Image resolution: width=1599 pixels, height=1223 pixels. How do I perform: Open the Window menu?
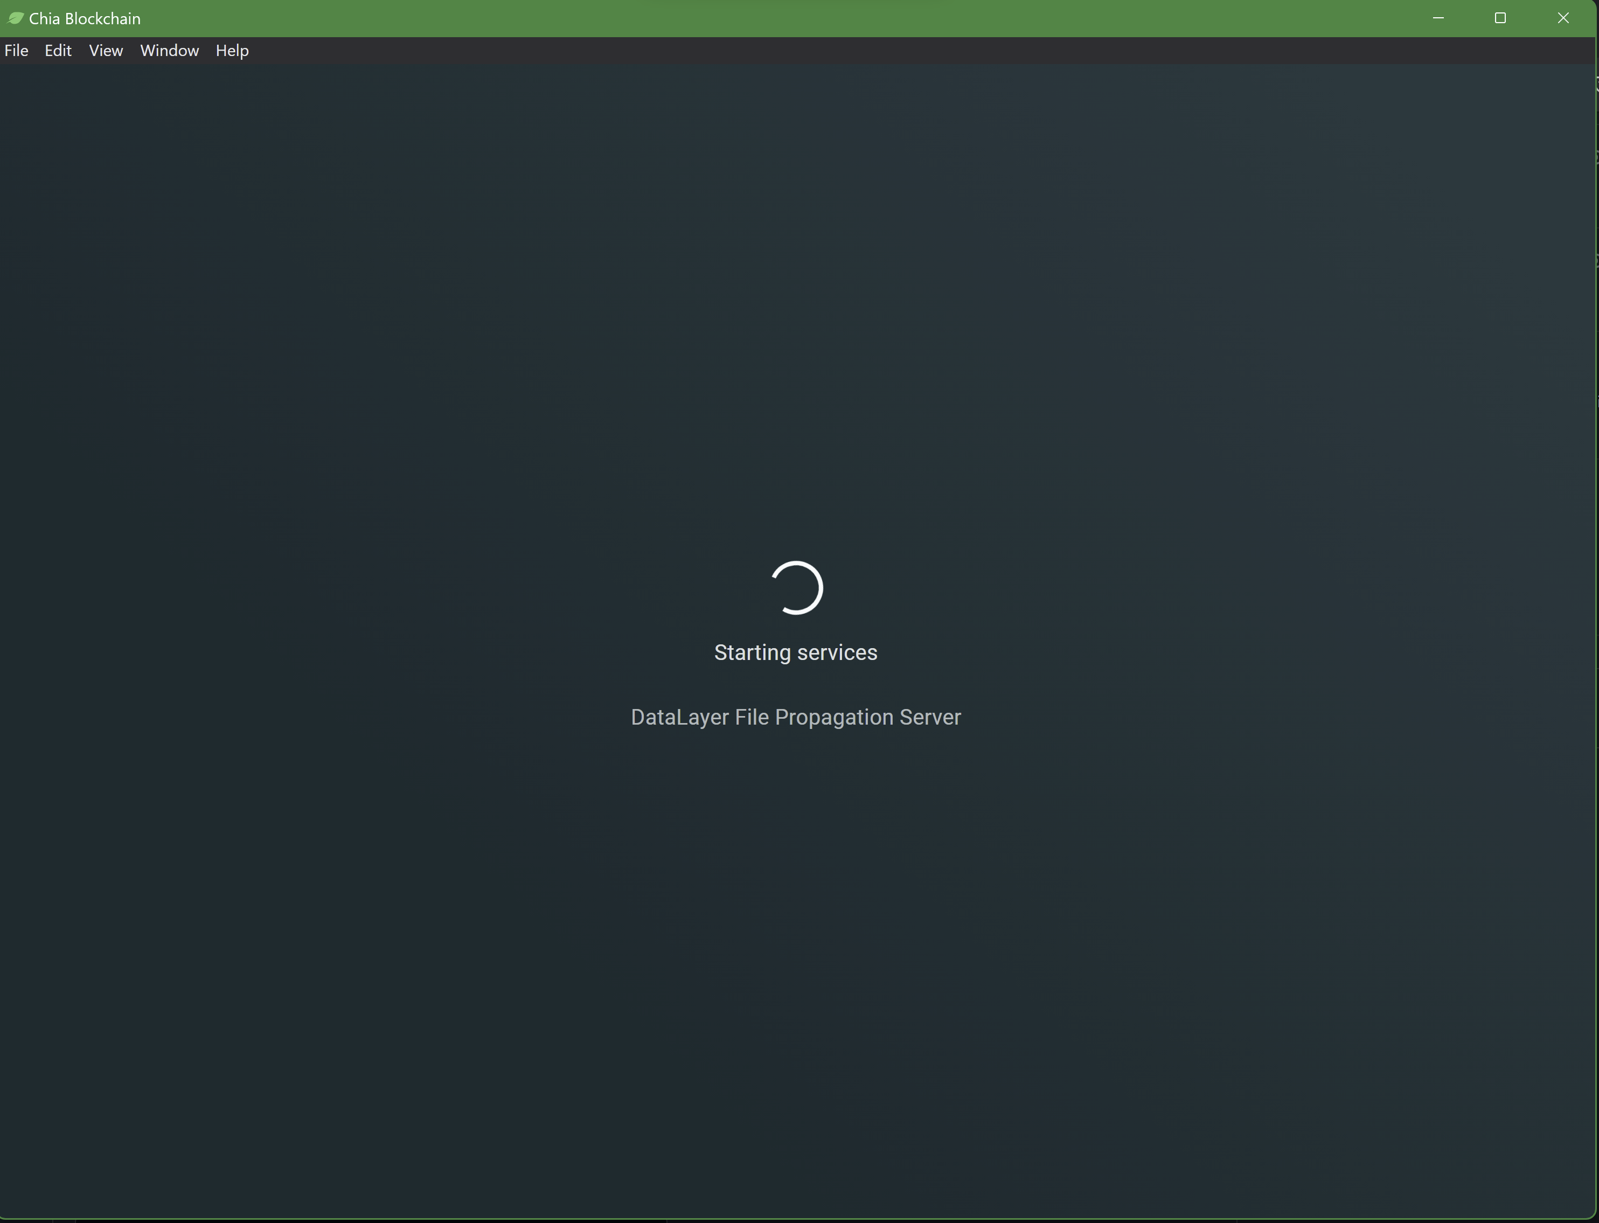169,50
